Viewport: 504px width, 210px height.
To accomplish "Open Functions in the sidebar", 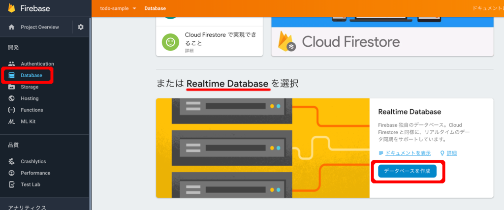I will (x=32, y=110).
